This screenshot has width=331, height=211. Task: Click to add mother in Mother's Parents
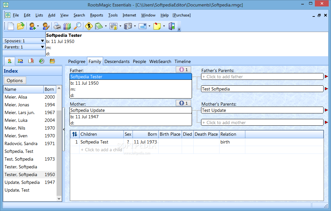262,122
